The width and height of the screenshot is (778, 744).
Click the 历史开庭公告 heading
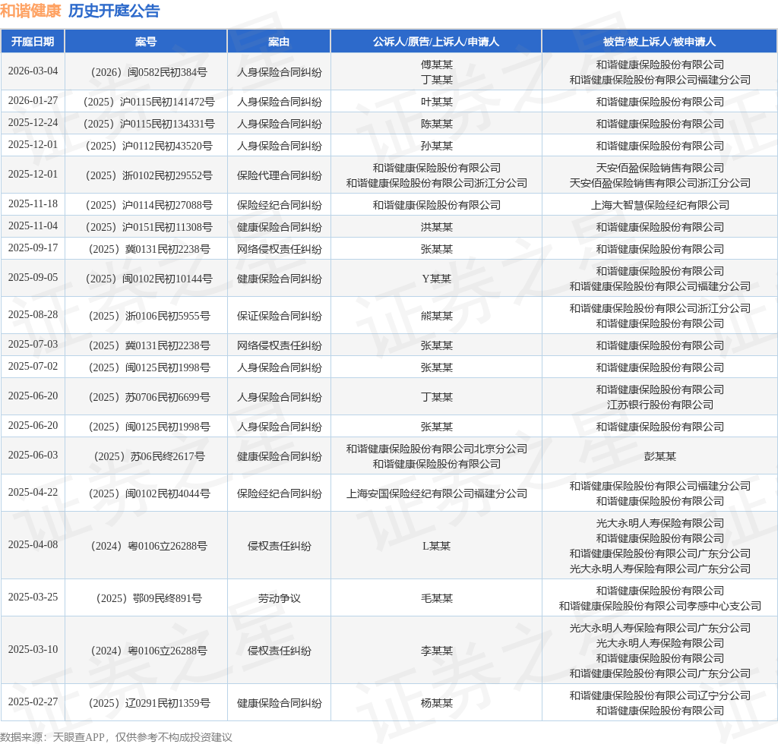114,11
